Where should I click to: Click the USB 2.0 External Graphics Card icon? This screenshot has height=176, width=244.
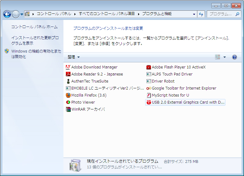pos(149,102)
